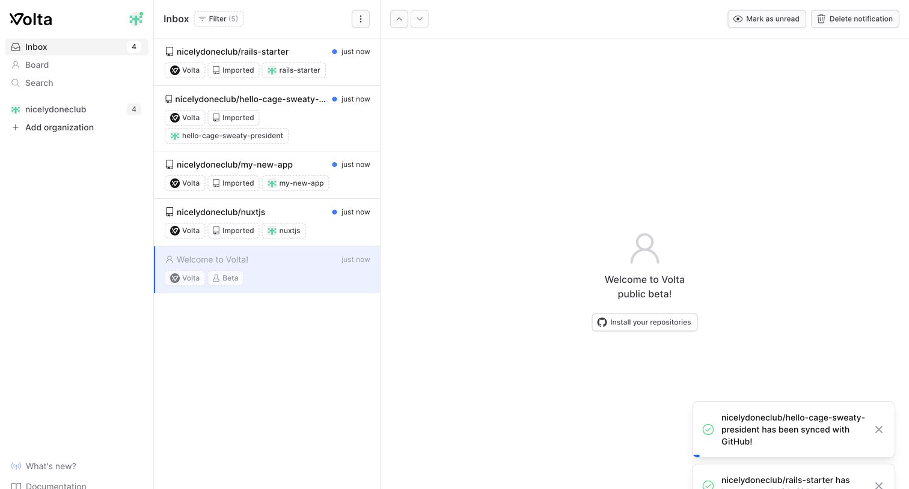Click the green check icon in synced toast
This screenshot has width=909, height=489.
(x=708, y=430)
